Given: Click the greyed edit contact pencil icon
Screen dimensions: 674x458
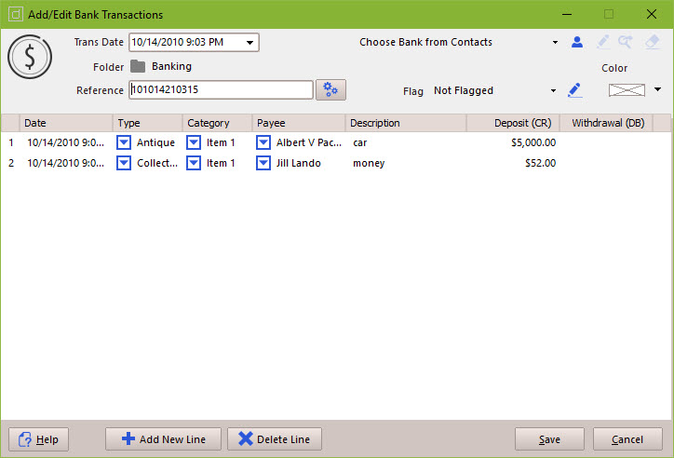Looking at the screenshot, I should [602, 42].
